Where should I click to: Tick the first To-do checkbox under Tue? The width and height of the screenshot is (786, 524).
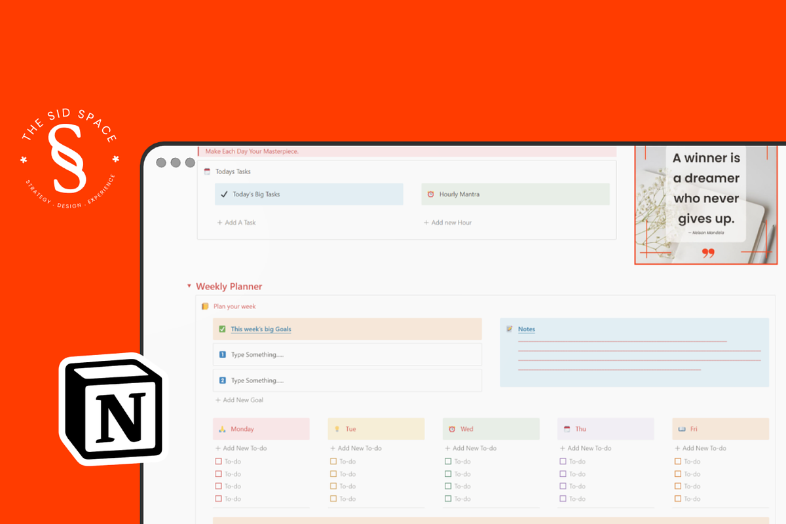point(333,462)
